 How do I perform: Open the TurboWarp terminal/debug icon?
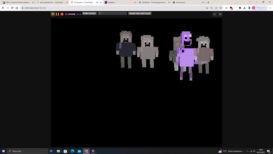(215, 14)
